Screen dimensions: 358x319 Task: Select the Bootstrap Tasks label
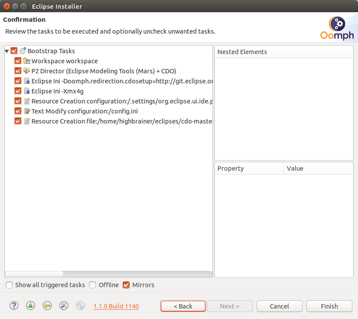click(51, 51)
